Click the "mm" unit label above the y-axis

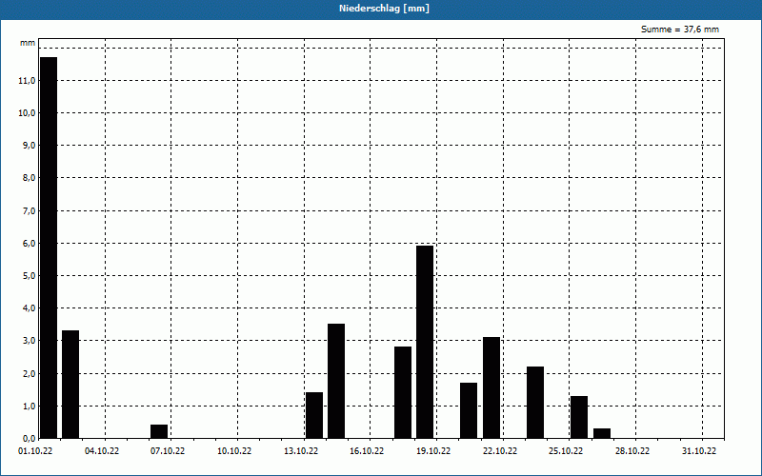(28, 43)
